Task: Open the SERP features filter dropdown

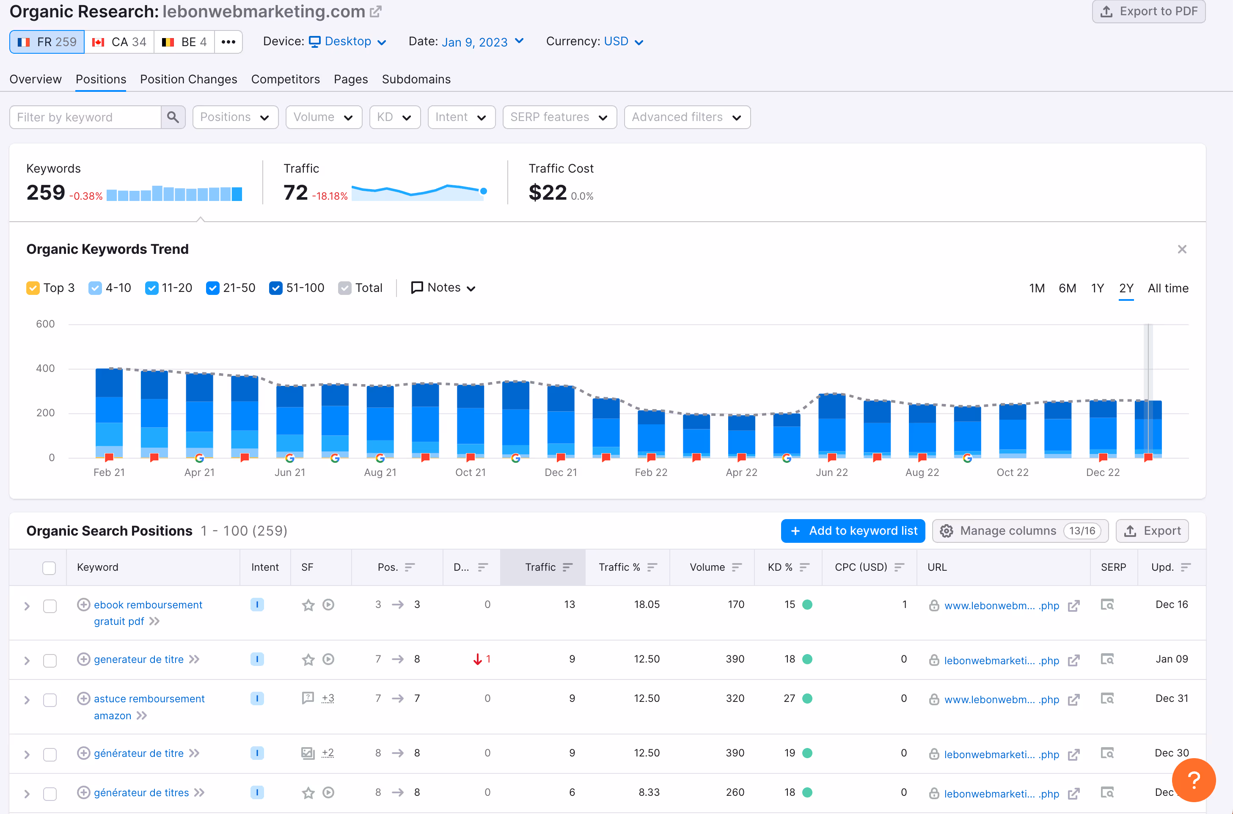Action: (559, 117)
